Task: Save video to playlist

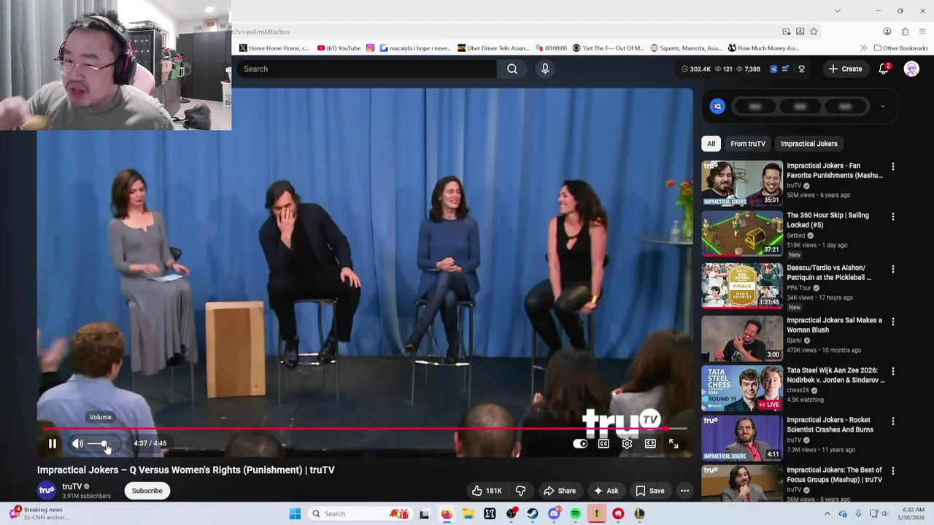Action: [649, 491]
